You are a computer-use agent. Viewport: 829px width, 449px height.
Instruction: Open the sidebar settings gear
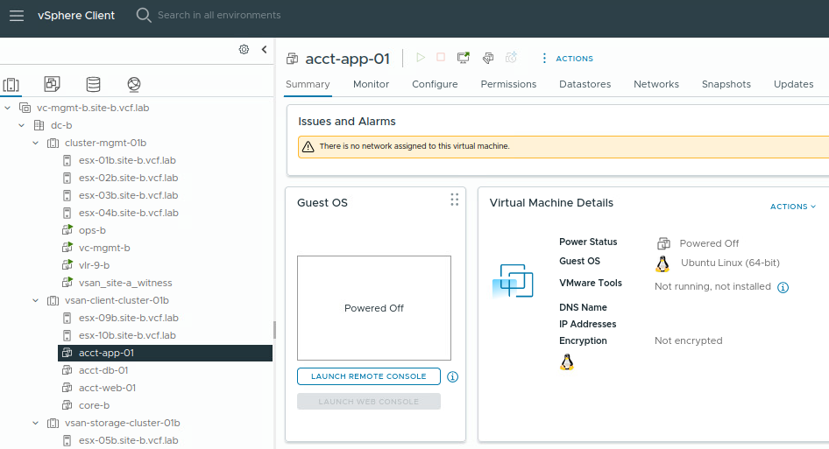point(244,50)
